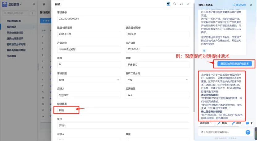257x141 pixels.
Task: Click the 经济赔偿 field 52.3
Action: (157, 95)
